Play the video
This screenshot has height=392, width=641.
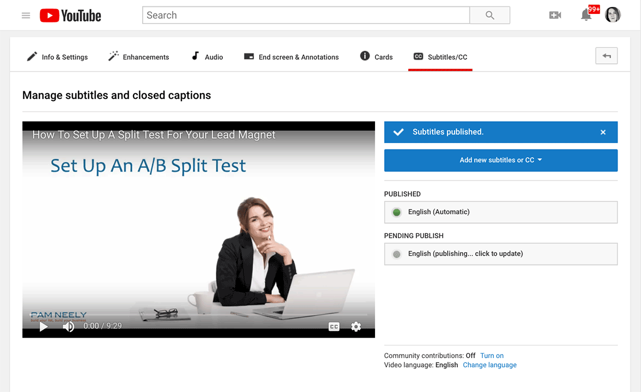pos(44,326)
